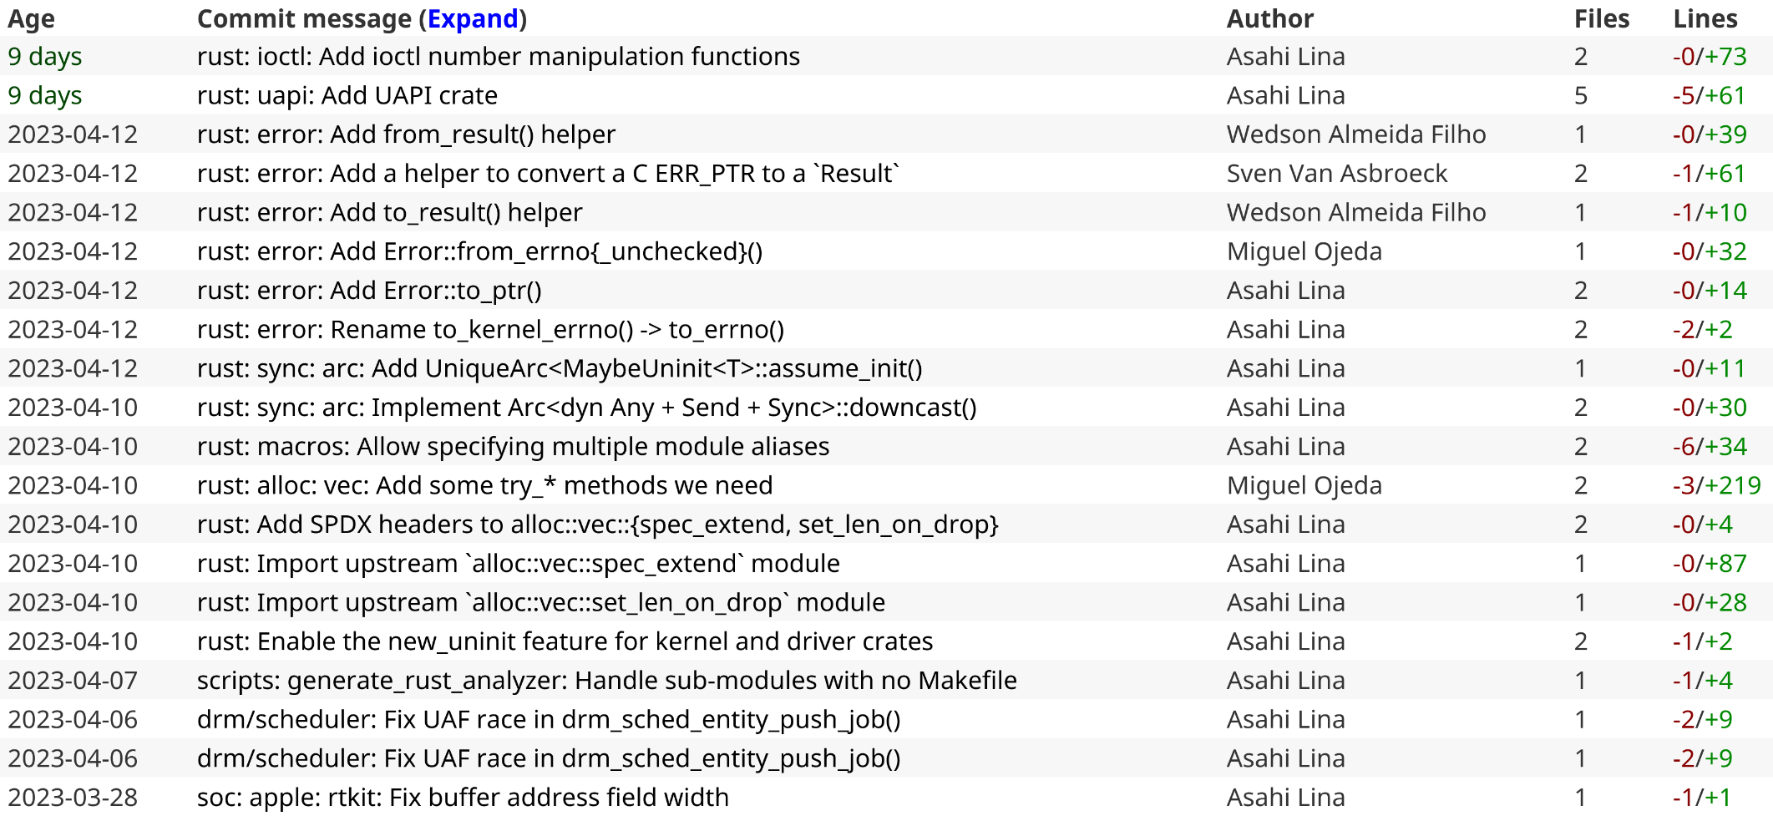Click the Files column header
The height and width of the screenshot is (816, 1773).
(x=1602, y=19)
